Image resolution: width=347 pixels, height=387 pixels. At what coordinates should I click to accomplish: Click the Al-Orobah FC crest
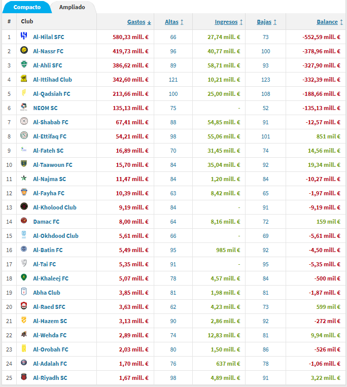point(24,348)
